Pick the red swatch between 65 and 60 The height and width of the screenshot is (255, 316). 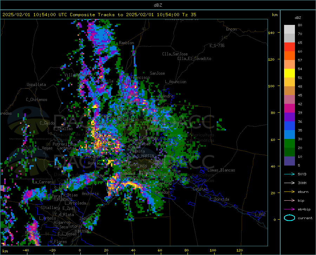pos(289,47)
